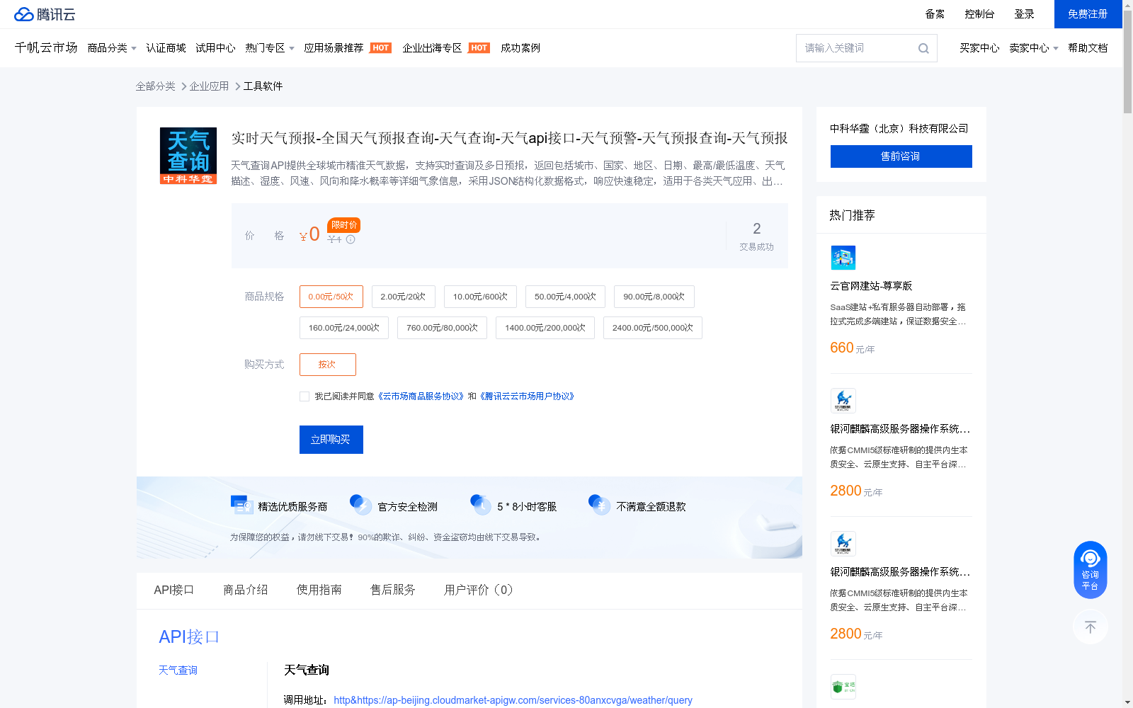Viewport: 1133px width, 708px height.
Task: Switch to the 售后服务 tab
Action: (x=393, y=590)
